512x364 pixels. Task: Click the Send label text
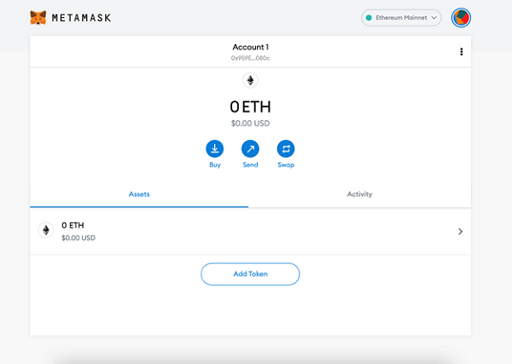(250, 165)
